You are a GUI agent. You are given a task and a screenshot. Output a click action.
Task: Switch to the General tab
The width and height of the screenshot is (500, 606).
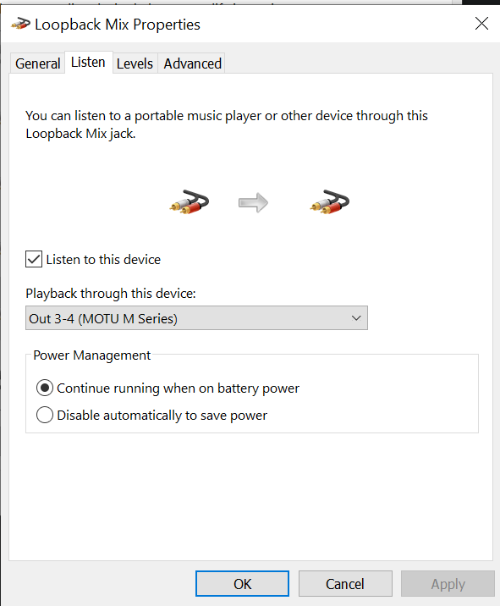[x=38, y=63]
